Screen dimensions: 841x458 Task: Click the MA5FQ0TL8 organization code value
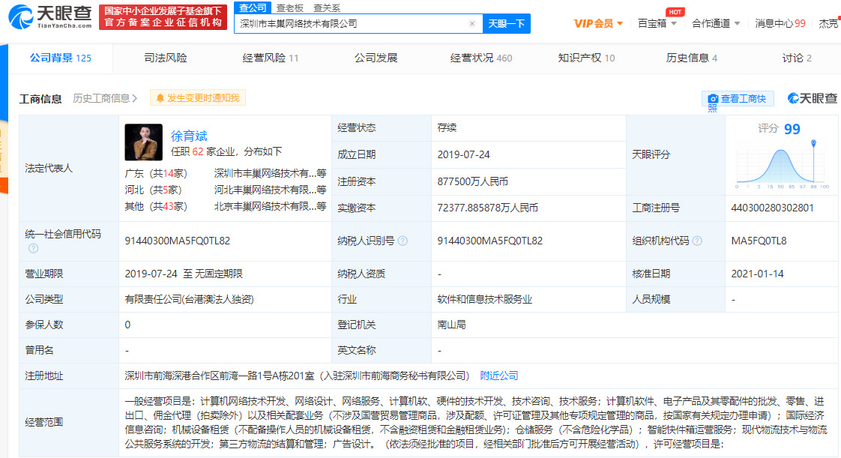[759, 241]
